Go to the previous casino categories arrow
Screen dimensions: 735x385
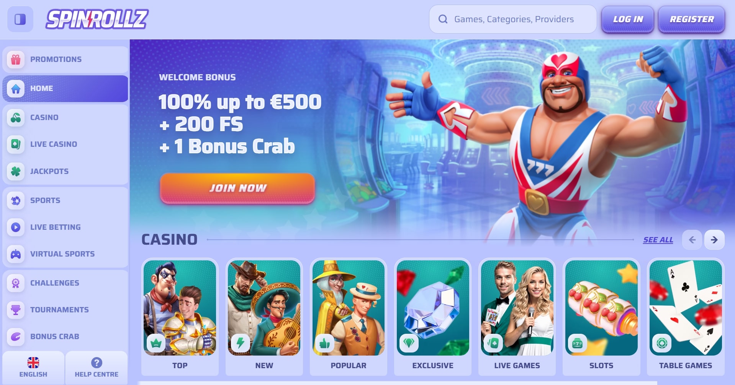pyautogui.click(x=692, y=240)
